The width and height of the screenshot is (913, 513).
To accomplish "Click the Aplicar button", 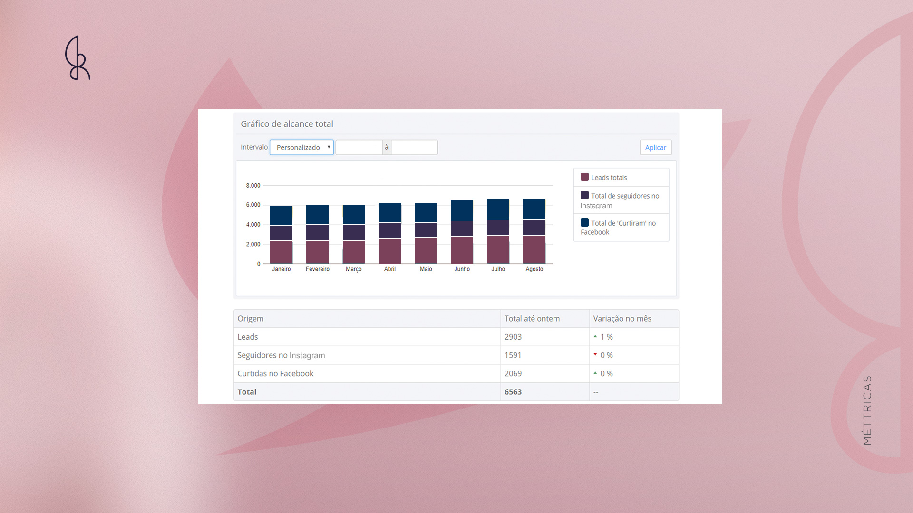I will [x=655, y=147].
